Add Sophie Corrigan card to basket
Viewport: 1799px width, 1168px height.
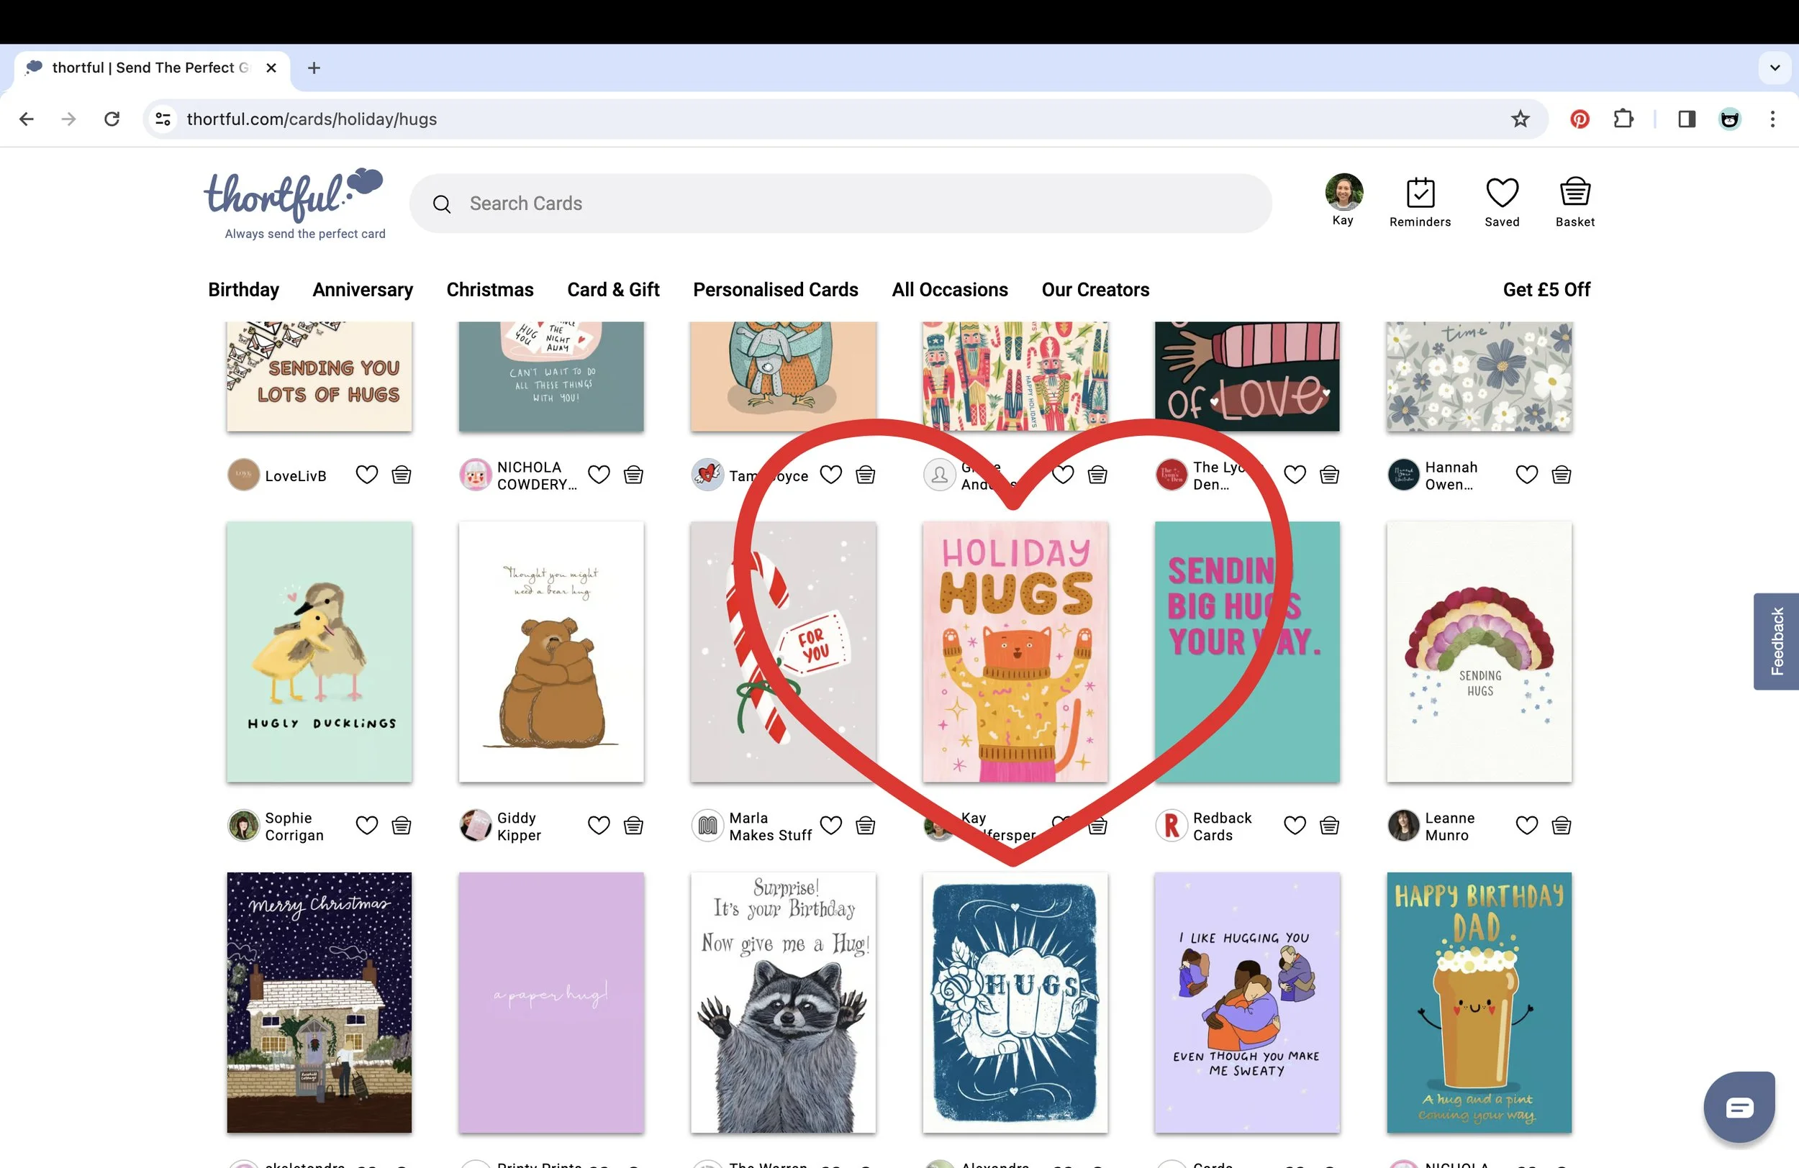coord(402,825)
